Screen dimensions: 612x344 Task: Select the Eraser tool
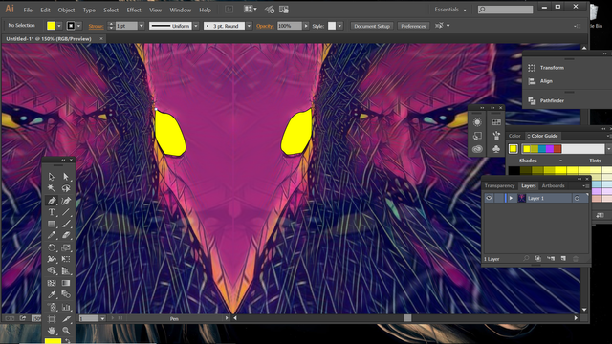[x=66, y=236]
